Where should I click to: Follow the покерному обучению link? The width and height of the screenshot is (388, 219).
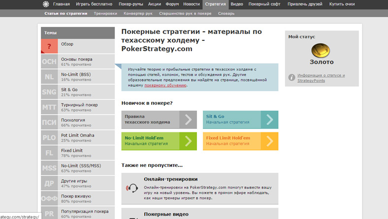165,85
